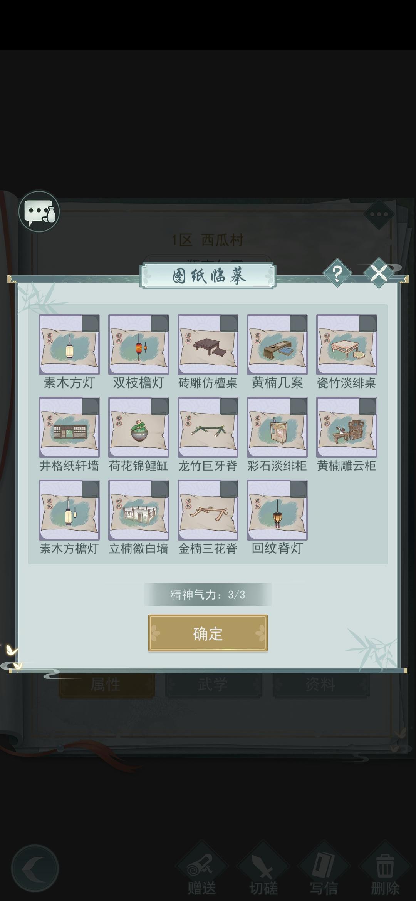Tick the checkbox on 瓷竹淡绯桌

[x=367, y=323]
